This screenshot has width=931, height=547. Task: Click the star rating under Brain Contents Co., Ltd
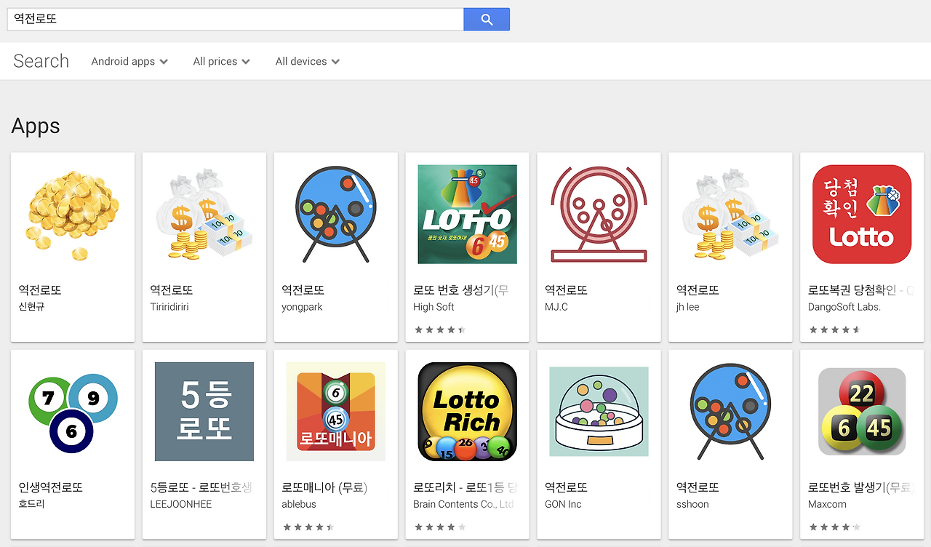click(440, 527)
